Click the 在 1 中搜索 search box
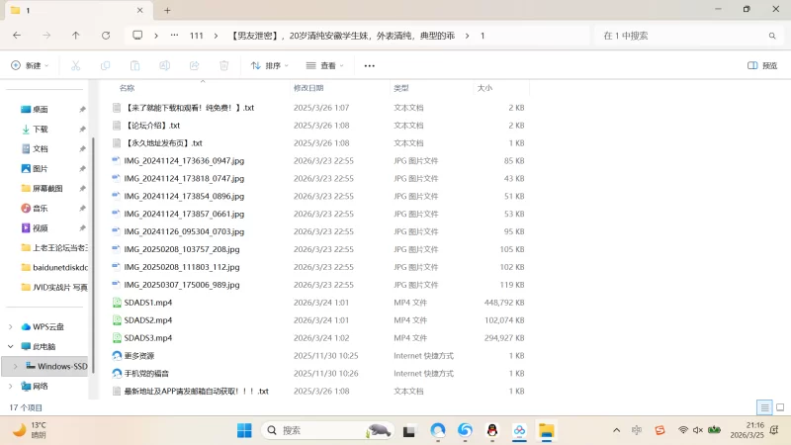791x445 pixels. pyautogui.click(x=682, y=35)
